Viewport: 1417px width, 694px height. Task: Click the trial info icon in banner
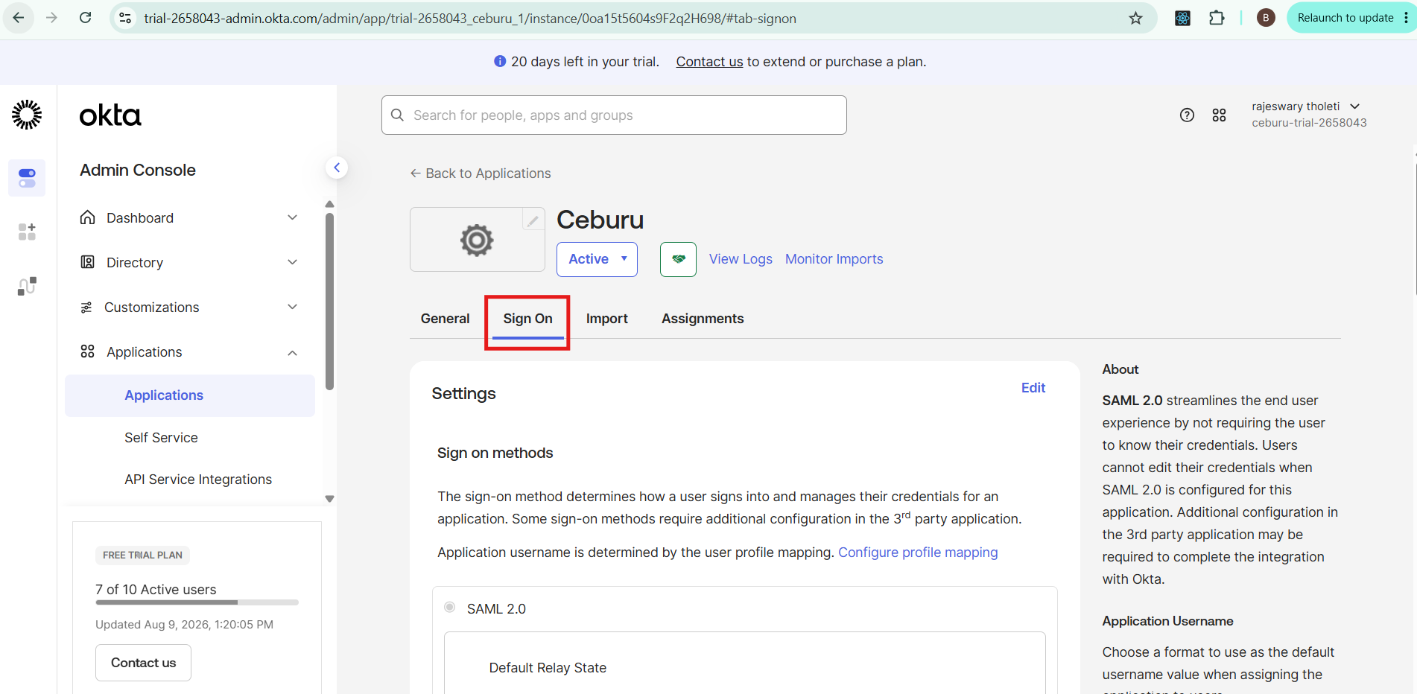pos(500,61)
